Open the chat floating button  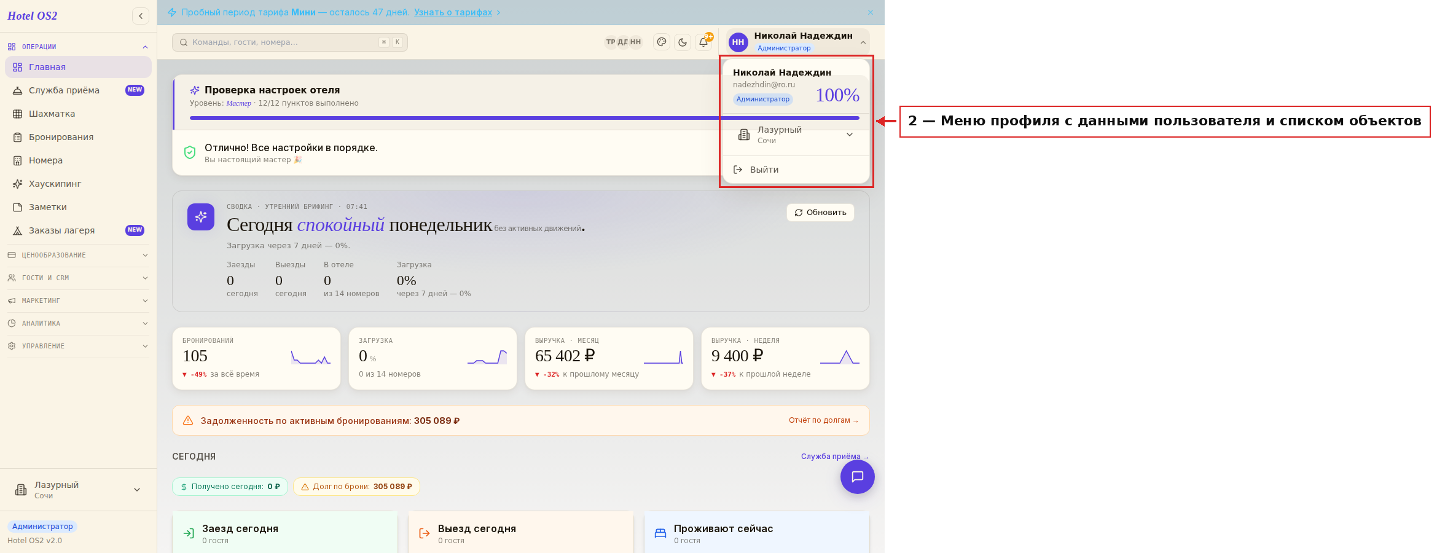858,477
